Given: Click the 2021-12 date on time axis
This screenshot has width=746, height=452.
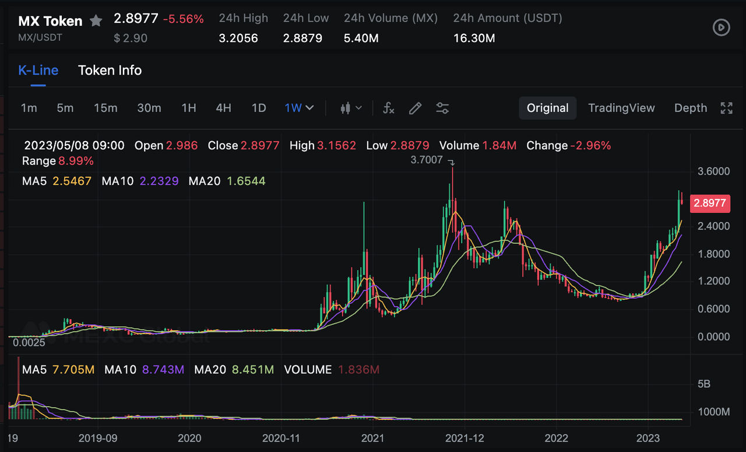Looking at the screenshot, I should 465,438.
